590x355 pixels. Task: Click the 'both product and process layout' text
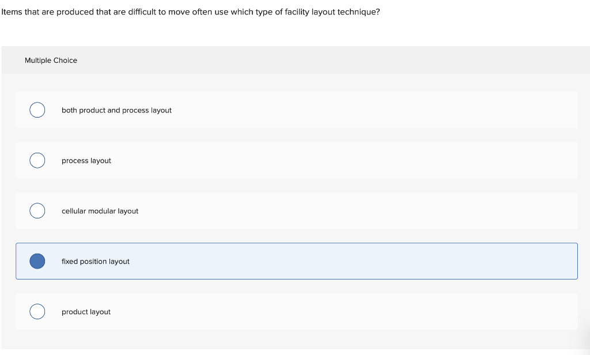pyautogui.click(x=116, y=110)
